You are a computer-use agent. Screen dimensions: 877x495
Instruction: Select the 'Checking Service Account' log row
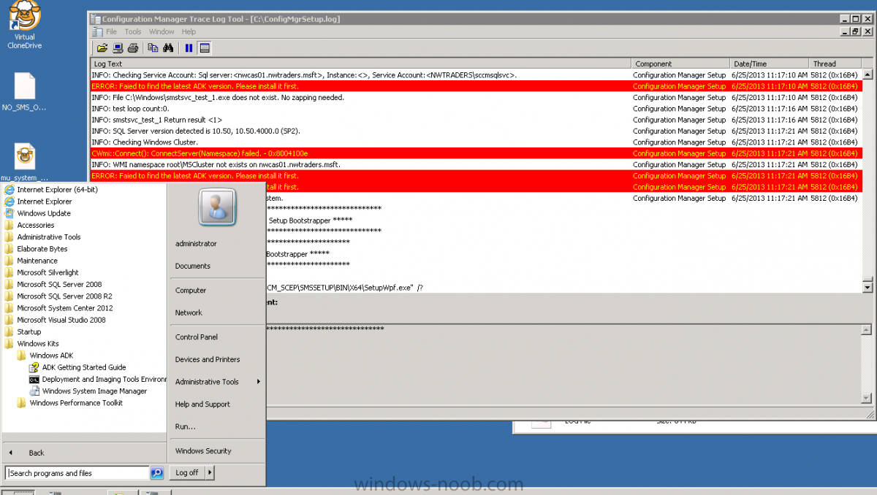pos(476,75)
